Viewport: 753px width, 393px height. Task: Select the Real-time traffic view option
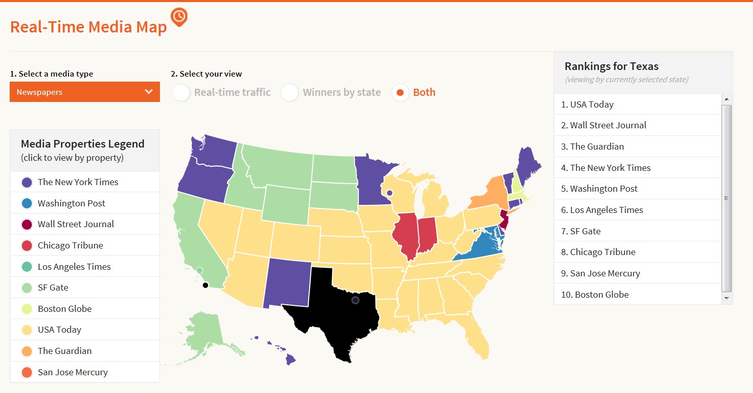[181, 93]
